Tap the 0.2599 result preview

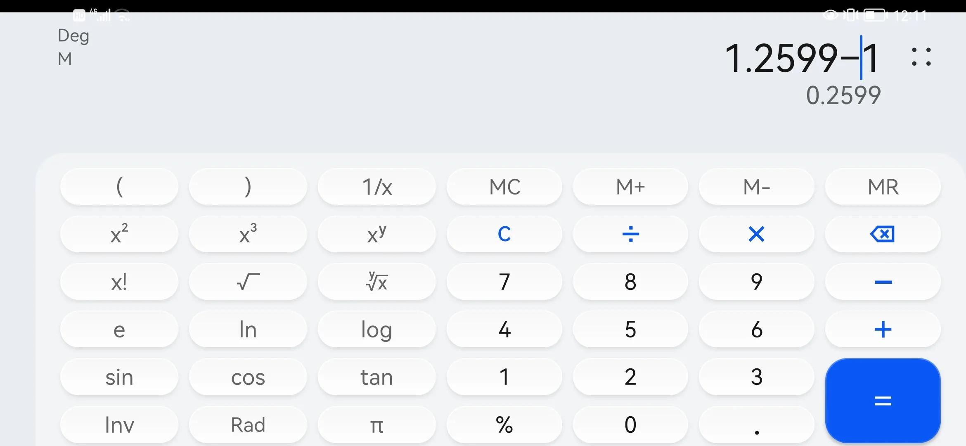843,95
